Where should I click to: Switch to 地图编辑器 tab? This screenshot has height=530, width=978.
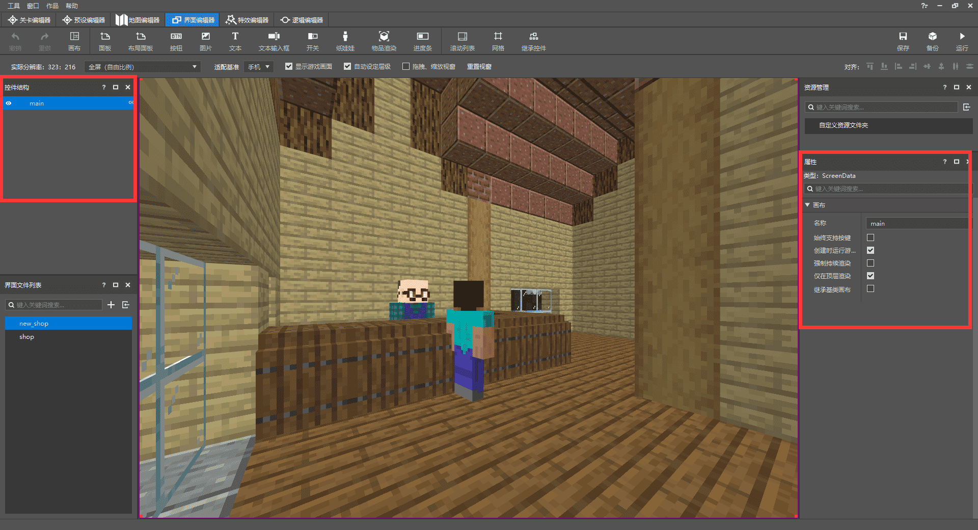(138, 20)
